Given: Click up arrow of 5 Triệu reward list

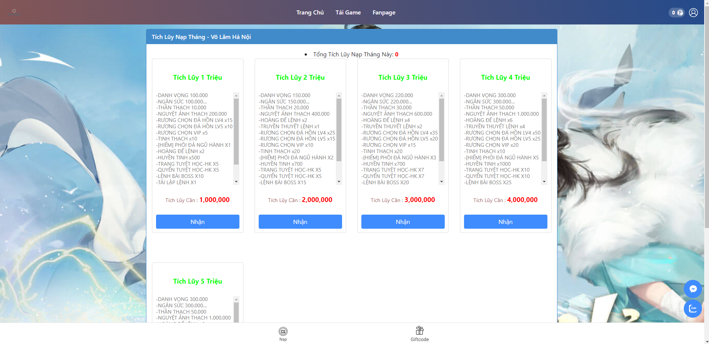Looking at the screenshot, I should [x=236, y=300].
